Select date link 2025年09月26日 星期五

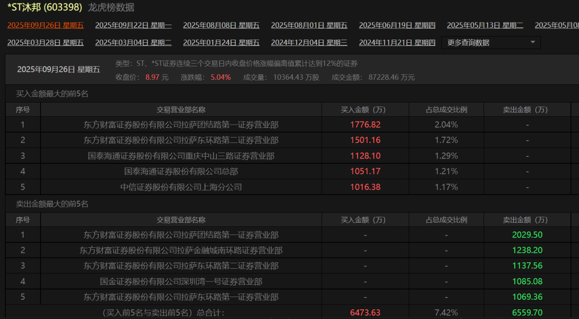click(46, 26)
